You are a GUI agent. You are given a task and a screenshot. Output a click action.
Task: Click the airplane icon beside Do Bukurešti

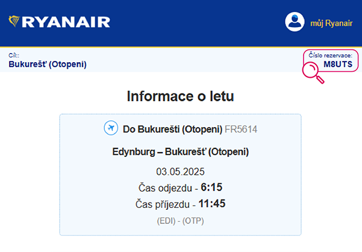click(111, 128)
